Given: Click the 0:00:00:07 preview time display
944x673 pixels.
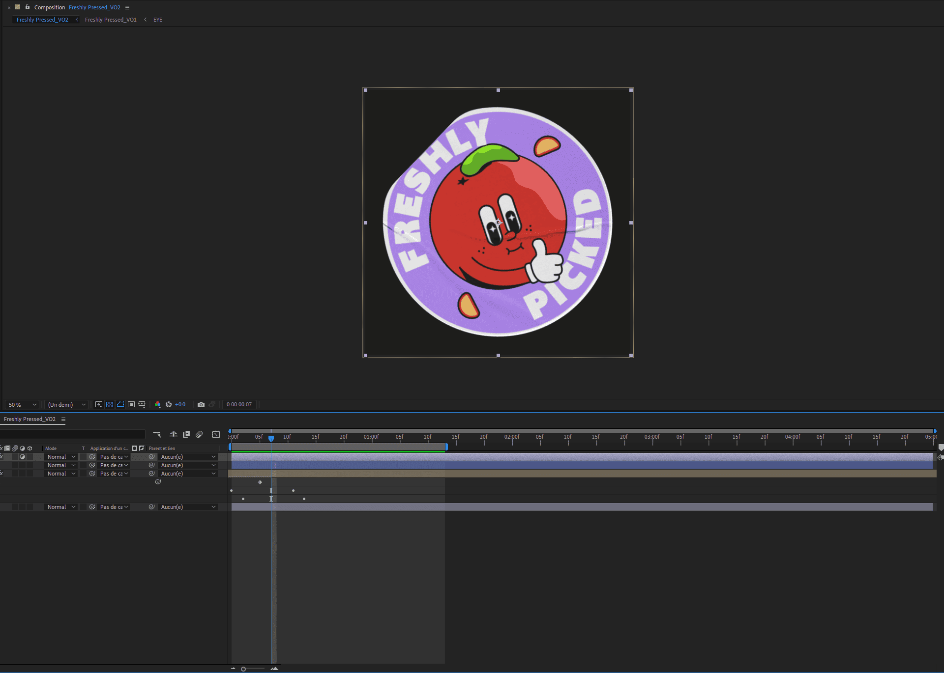Looking at the screenshot, I should (239, 404).
